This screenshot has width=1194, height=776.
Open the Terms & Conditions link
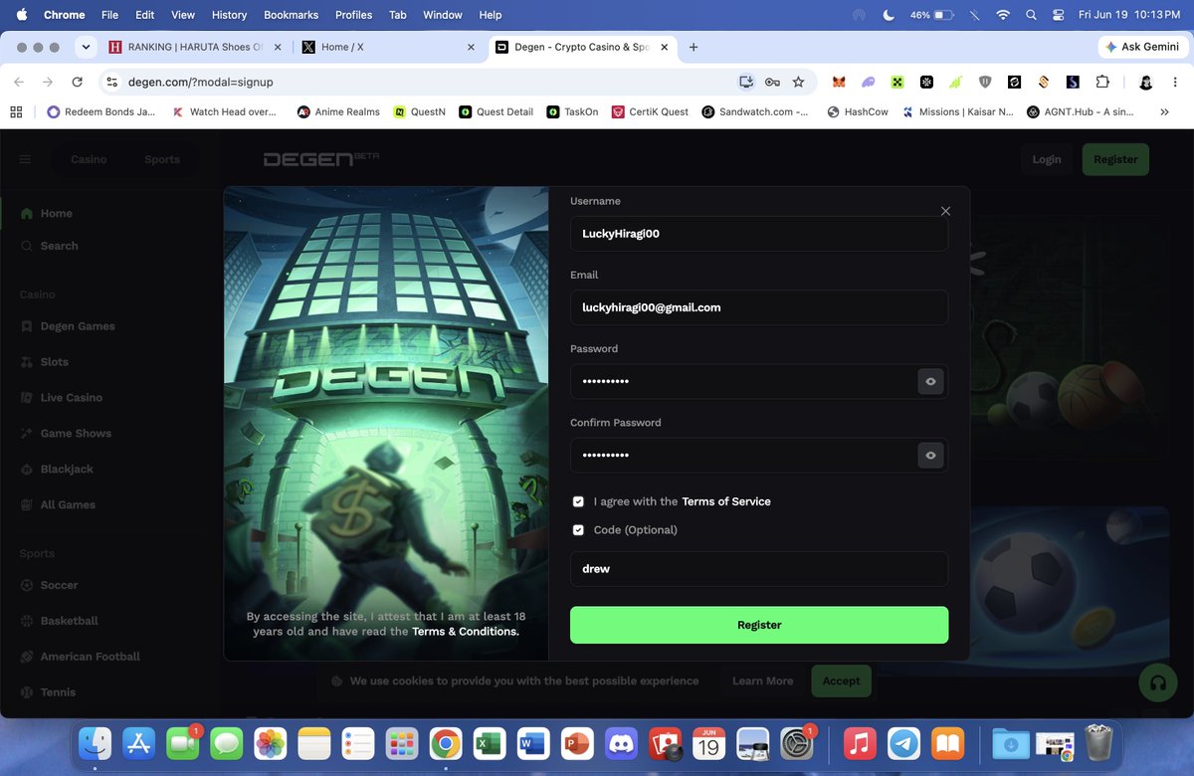pyautogui.click(x=466, y=632)
